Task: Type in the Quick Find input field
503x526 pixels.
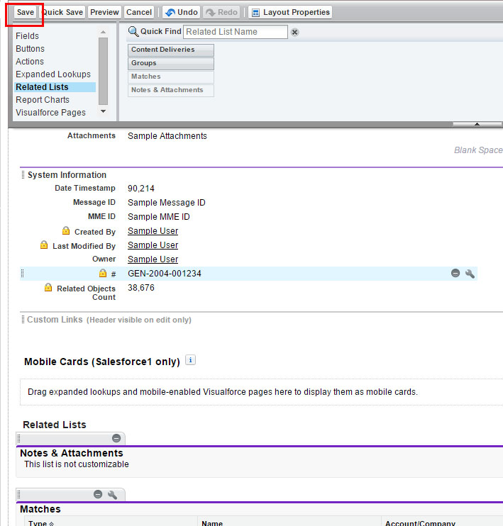Action: point(236,32)
